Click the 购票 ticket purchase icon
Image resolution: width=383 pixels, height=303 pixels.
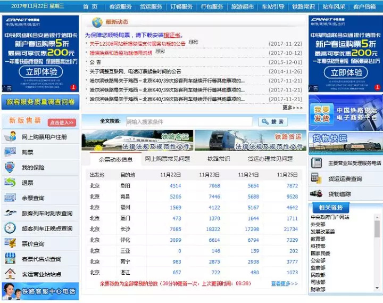[x=10, y=152]
